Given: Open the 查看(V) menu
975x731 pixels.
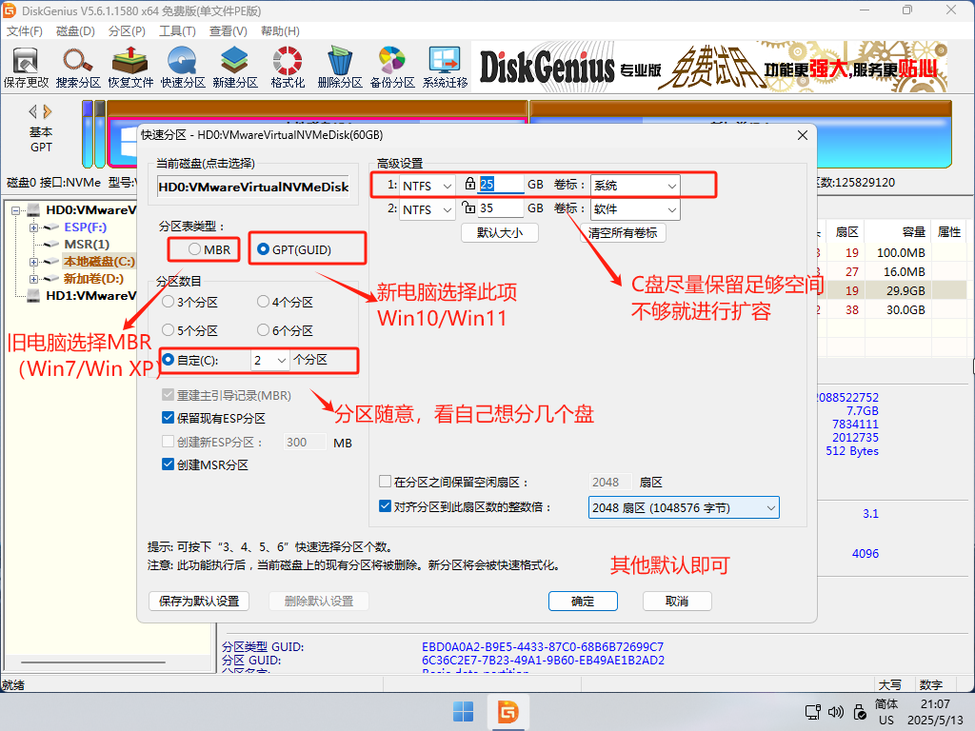Looking at the screenshot, I should pyautogui.click(x=229, y=31).
